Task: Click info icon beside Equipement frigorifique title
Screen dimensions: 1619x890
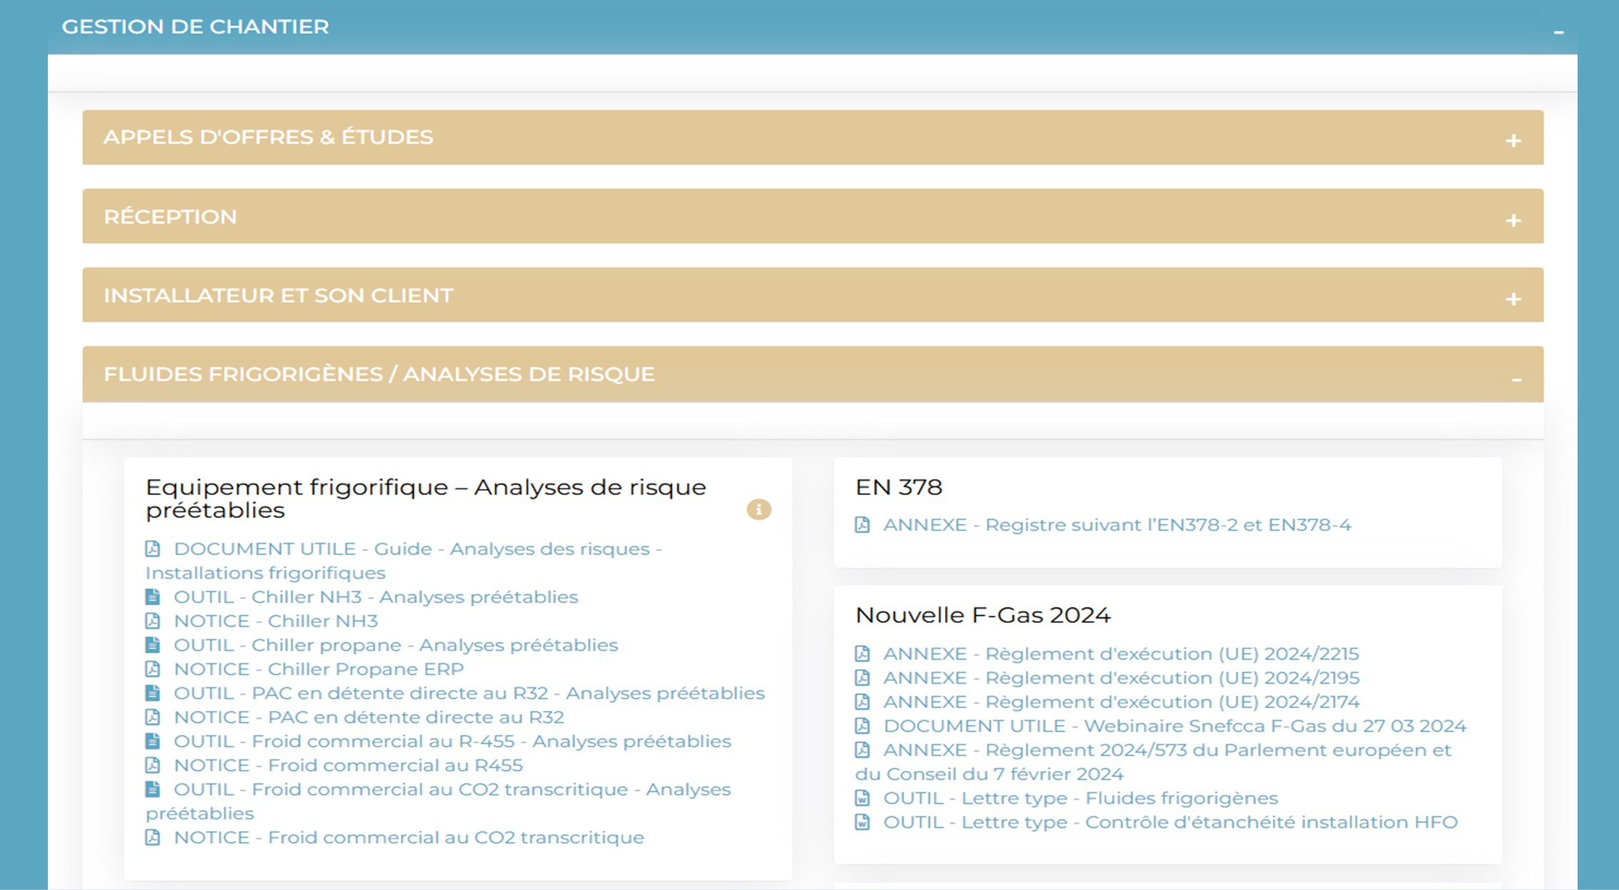Action: pos(759,510)
